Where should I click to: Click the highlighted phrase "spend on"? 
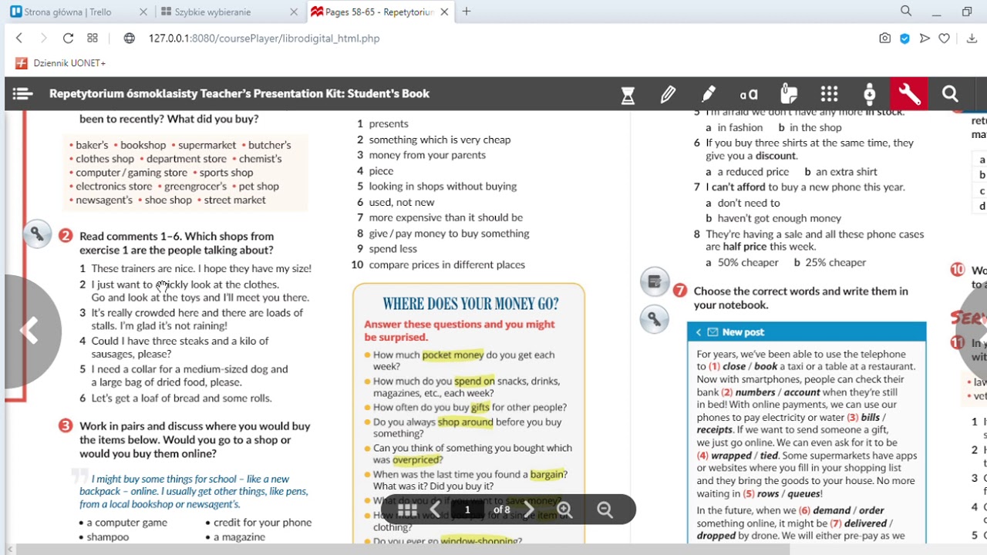[474, 381]
